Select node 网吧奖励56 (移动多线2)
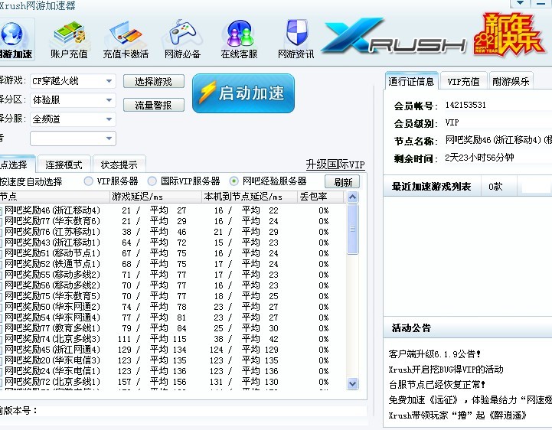Screen dimensions: 552x430 point(52,285)
